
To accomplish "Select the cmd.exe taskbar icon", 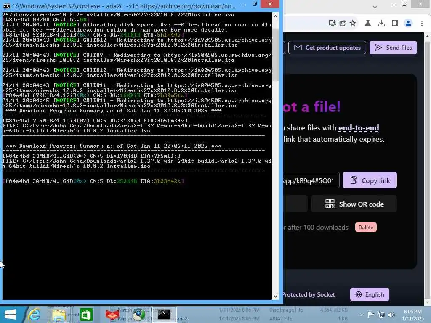I will point(165,315).
